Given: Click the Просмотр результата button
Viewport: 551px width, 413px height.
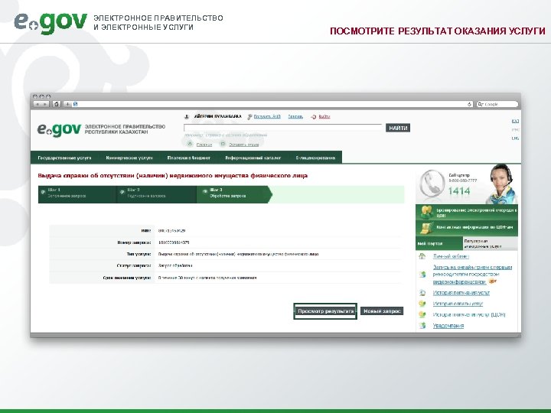Looking at the screenshot, I should pos(325,311).
